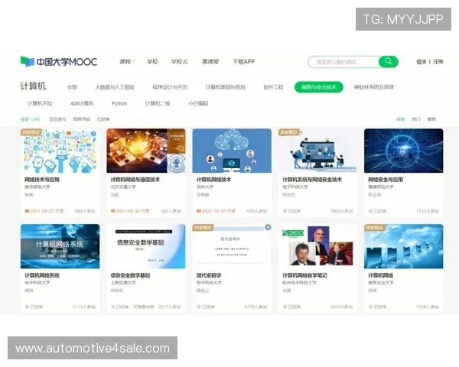This screenshot has width=459, height=367.
Task: Filter courses by 即将开始 status
Action: (82, 119)
